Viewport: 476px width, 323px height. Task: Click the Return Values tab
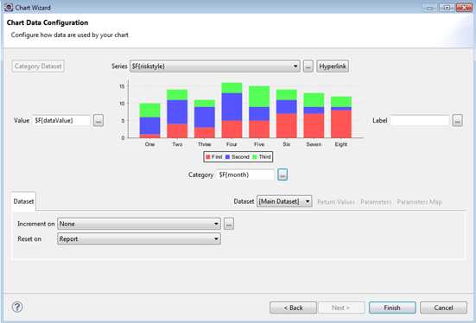point(336,202)
